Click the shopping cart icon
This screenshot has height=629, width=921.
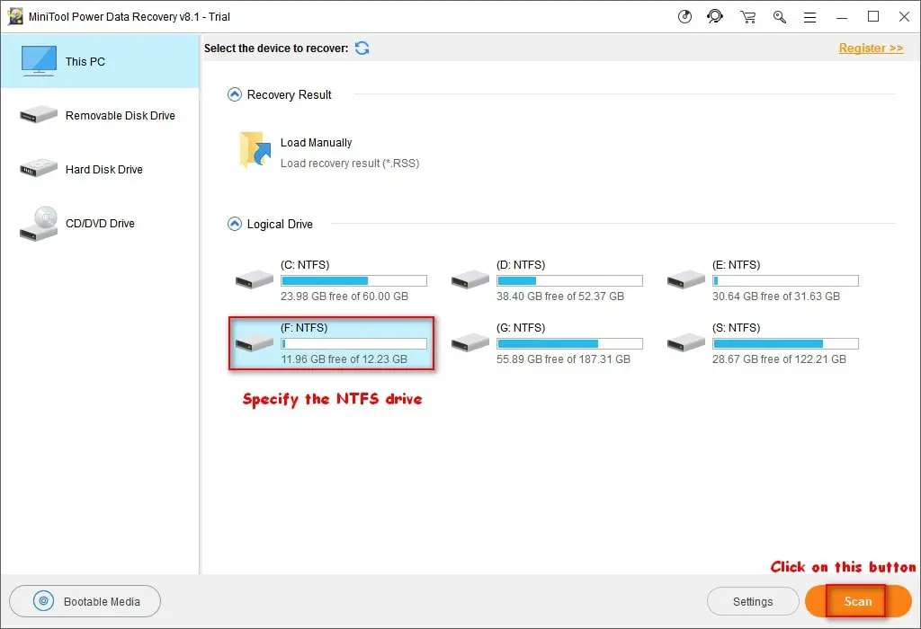point(747,17)
